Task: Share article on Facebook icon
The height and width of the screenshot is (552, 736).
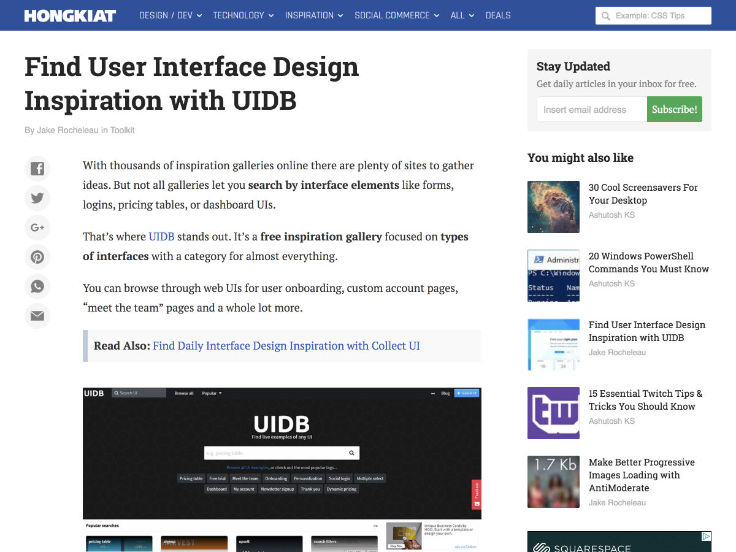Action: coord(37,169)
